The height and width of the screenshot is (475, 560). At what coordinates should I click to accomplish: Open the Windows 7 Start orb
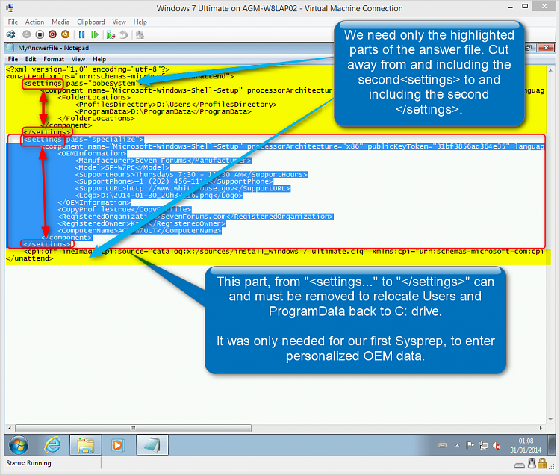click(x=19, y=445)
